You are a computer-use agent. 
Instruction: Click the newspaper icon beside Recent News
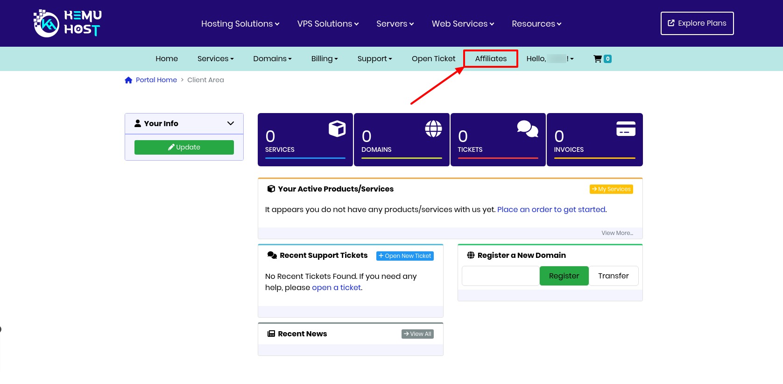click(x=271, y=334)
